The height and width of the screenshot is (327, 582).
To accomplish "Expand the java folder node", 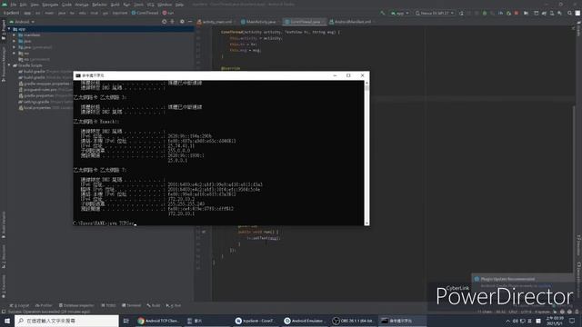I will point(15,41).
